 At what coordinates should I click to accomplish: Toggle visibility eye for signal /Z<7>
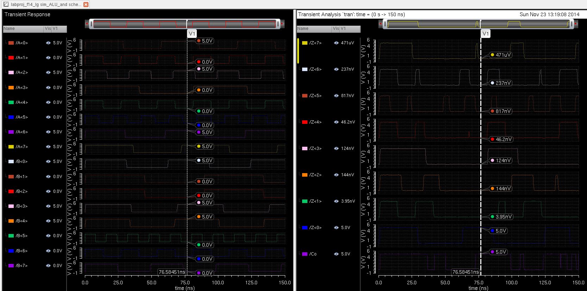336,43
